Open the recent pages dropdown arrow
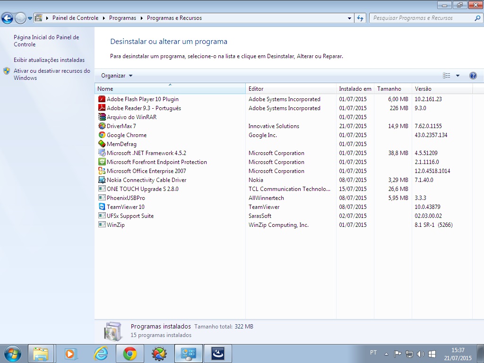Viewport: 484px width, 363px height. 30,18
